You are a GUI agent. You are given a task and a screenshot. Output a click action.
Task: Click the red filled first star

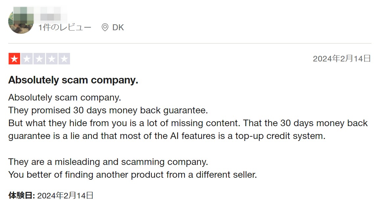click(x=14, y=59)
